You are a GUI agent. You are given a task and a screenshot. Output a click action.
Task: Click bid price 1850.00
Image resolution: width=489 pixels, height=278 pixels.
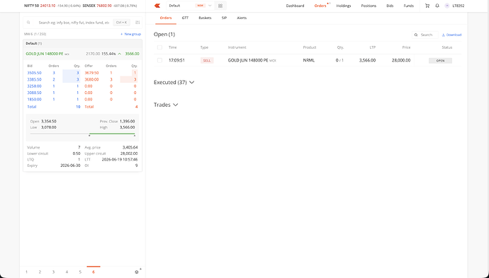click(x=34, y=99)
